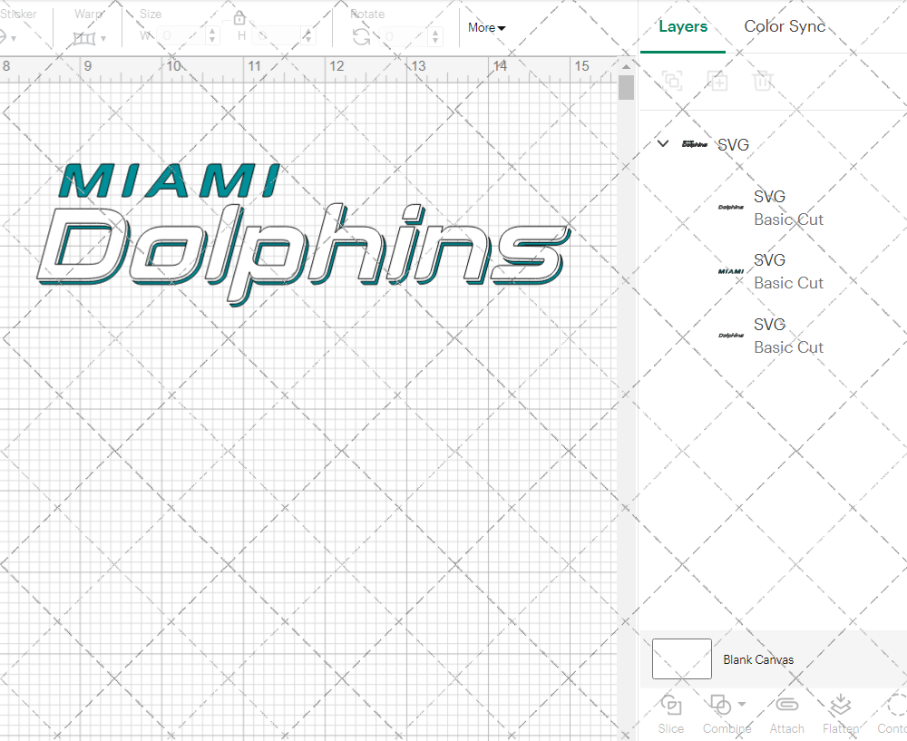907x741 pixels.
Task: Click the delete layer trash icon
Action: click(763, 81)
